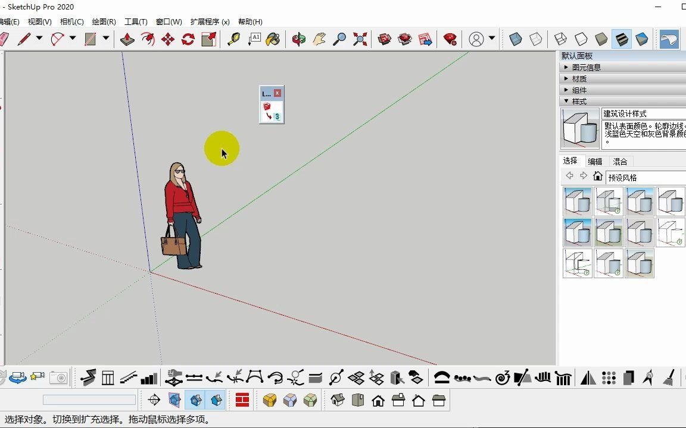This screenshot has width=686, height=428.
Task: Click the measurements input box
Action: click(89, 399)
